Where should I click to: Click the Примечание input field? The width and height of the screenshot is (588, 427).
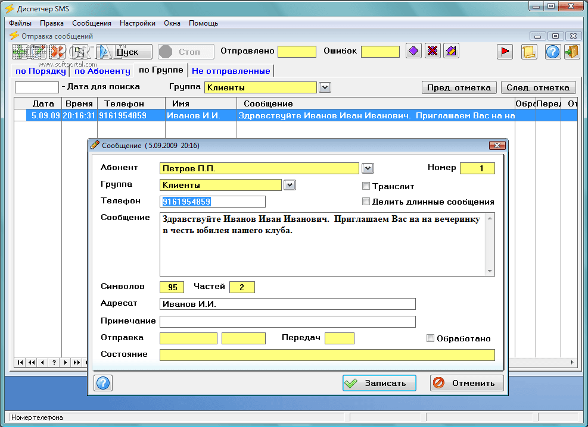(x=288, y=322)
